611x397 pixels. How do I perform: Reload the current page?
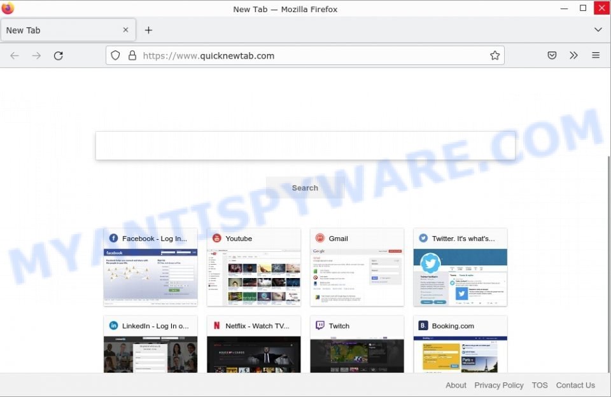pyautogui.click(x=59, y=56)
